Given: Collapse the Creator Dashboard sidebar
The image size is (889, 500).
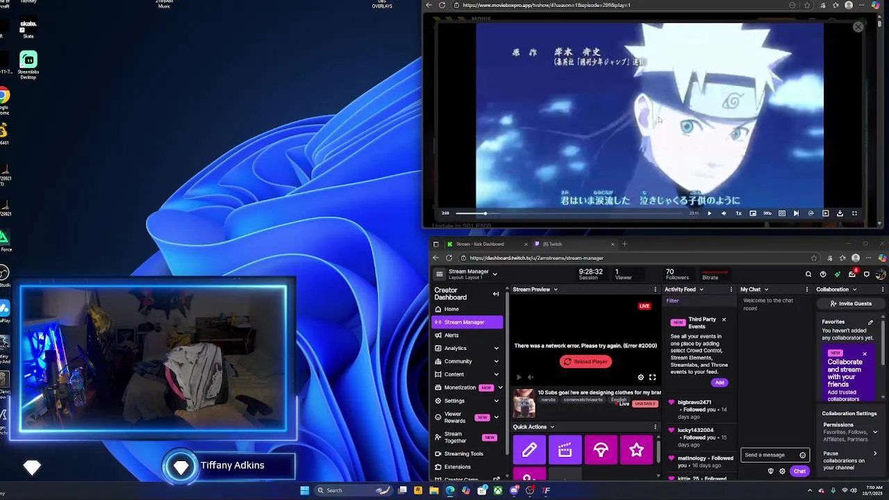Looking at the screenshot, I should click(496, 294).
